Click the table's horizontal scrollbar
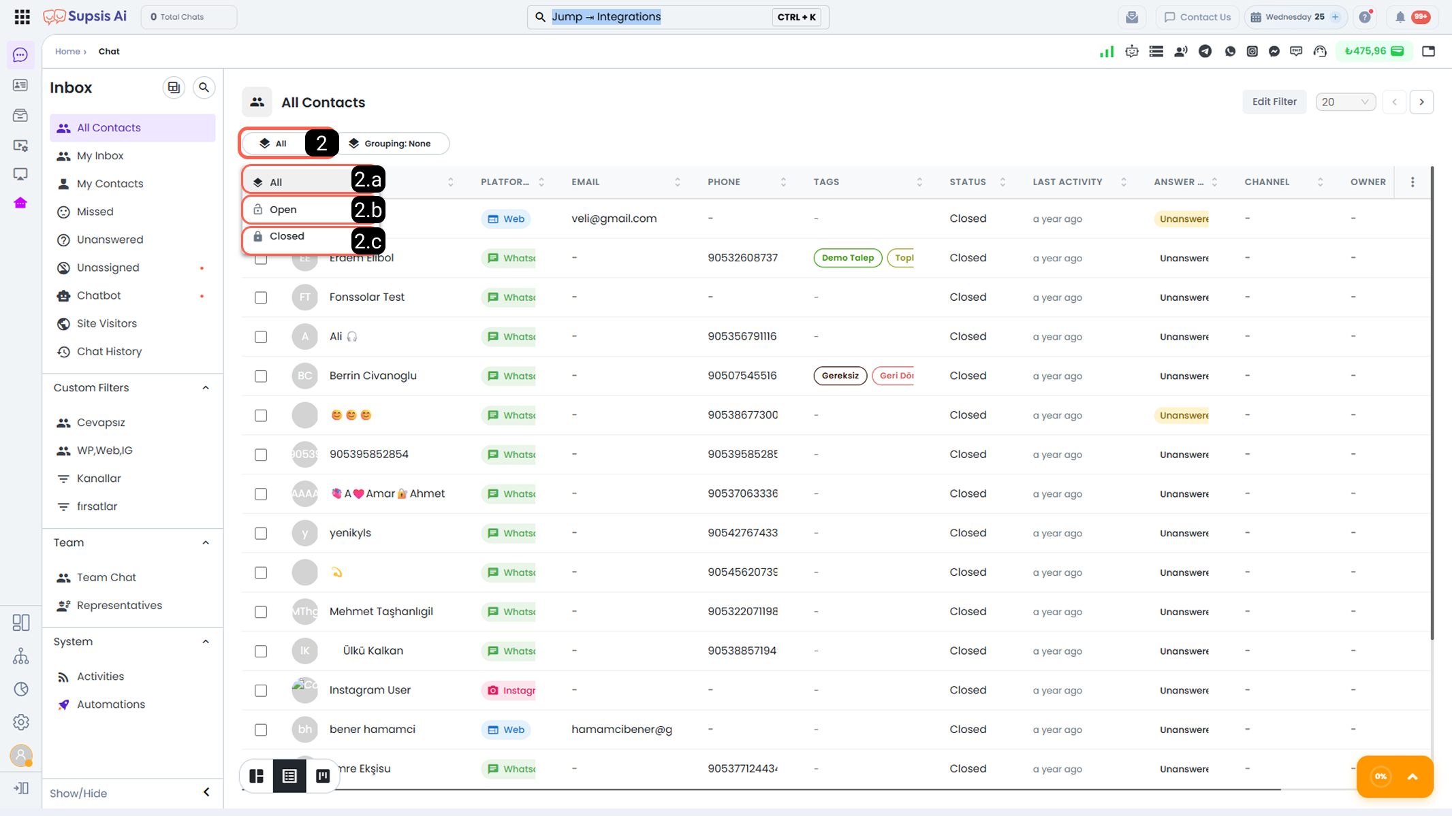The image size is (1452, 816). 761,789
